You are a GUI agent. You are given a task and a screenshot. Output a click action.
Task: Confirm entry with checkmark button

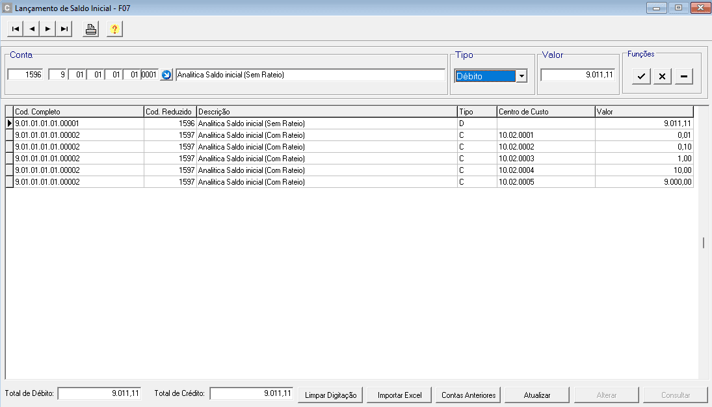point(641,76)
